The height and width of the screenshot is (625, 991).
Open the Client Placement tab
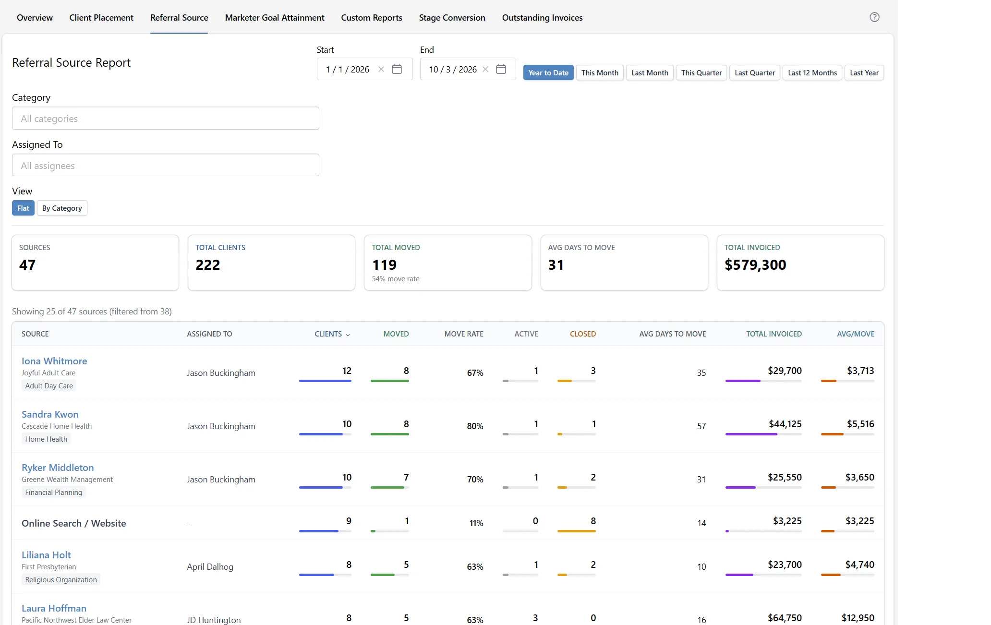(101, 18)
